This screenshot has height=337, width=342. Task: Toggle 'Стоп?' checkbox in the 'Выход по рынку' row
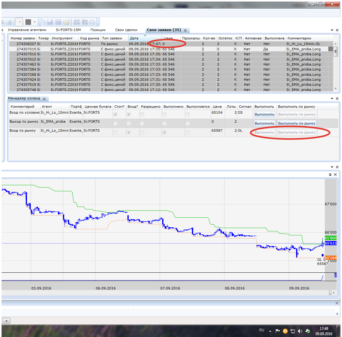[116, 123]
